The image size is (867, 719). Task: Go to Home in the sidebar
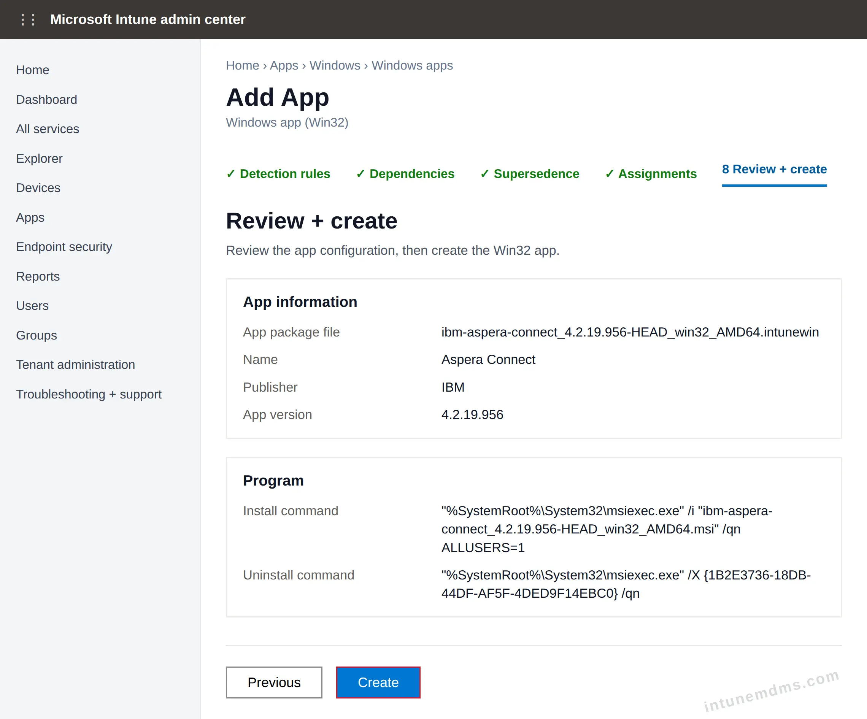tap(33, 70)
